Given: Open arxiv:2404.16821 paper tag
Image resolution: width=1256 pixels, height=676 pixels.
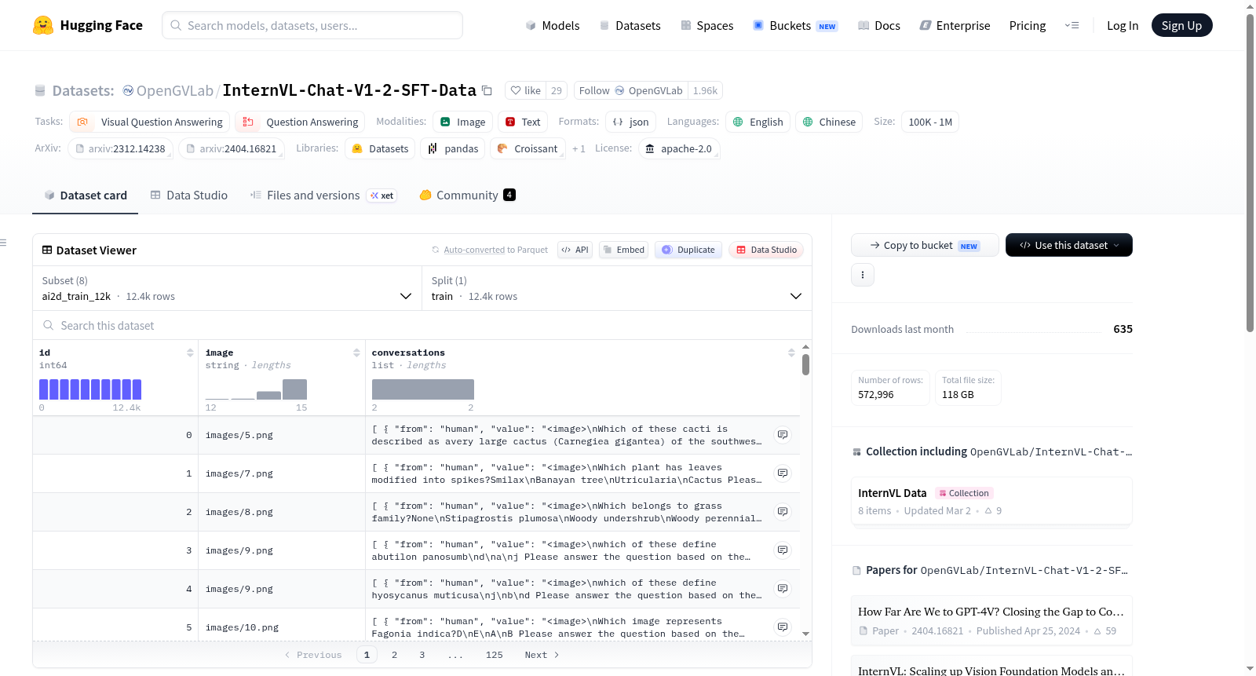Looking at the screenshot, I should pyautogui.click(x=232, y=148).
